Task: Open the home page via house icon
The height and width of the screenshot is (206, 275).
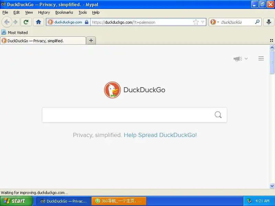Action: [x=38, y=22]
